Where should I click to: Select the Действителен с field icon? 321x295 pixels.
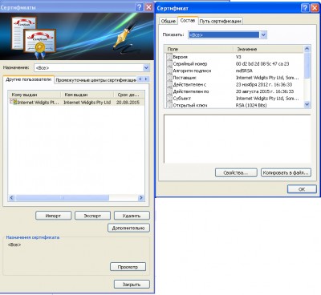tap(169, 84)
